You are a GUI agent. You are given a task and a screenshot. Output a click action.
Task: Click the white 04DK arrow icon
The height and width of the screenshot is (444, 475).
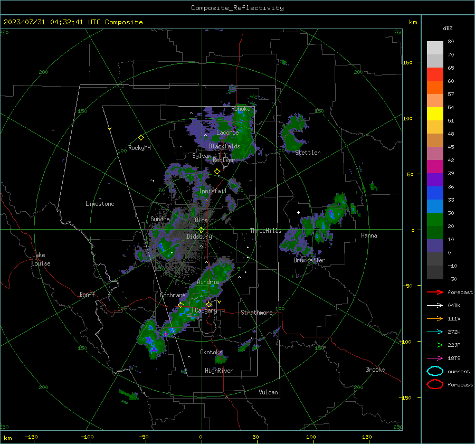click(435, 305)
